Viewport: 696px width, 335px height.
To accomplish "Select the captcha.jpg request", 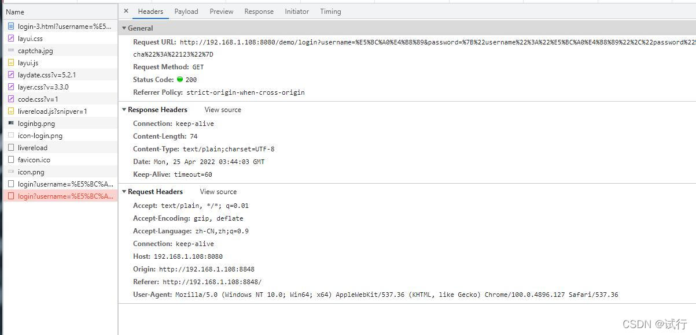I will tap(59, 50).
